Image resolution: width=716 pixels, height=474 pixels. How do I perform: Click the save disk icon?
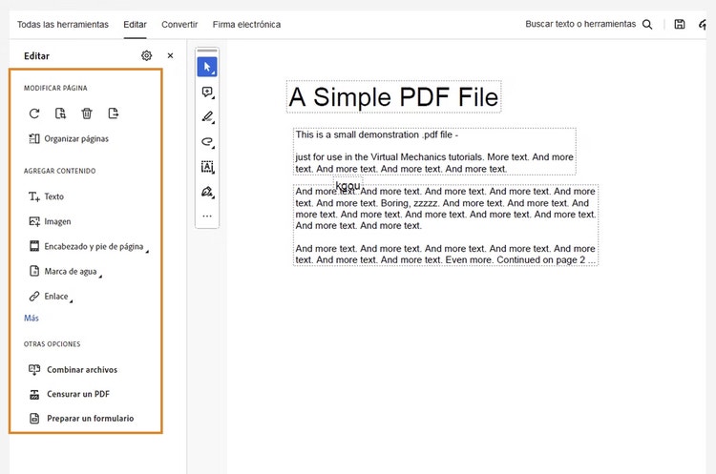(680, 25)
